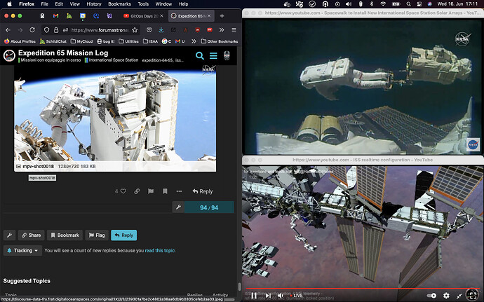Screen dimensions: 484x302
Task: Bookmark the post with the small bookmark icon
Action: (x=165, y=191)
